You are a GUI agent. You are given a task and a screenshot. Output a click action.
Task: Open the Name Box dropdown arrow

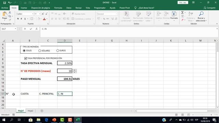(x=15, y=29)
